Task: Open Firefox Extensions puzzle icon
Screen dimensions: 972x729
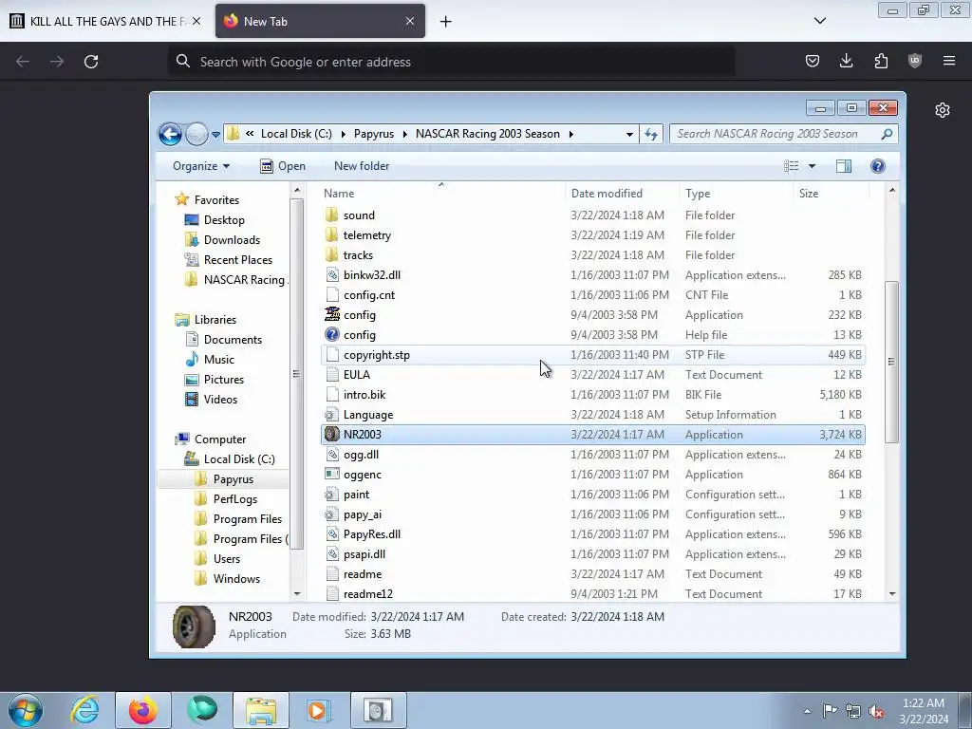Action: coord(881,61)
